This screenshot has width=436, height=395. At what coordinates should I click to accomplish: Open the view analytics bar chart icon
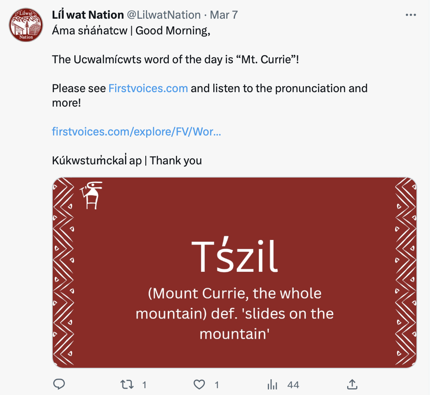click(272, 385)
